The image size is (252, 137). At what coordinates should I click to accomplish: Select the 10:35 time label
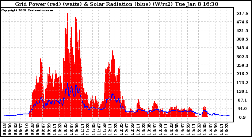coord(65,129)
